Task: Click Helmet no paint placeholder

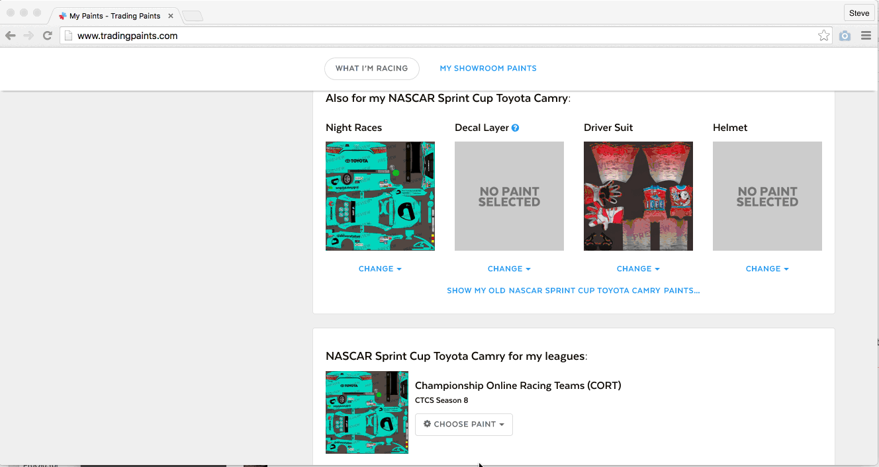Action: coord(767,196)
